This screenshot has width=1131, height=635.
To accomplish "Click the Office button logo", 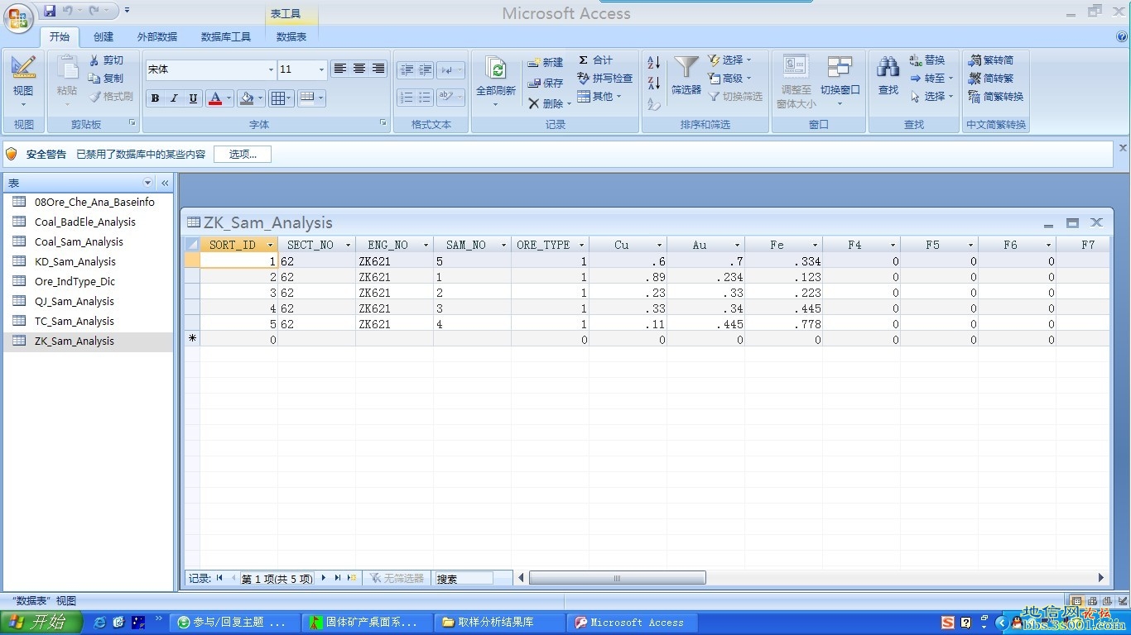I will coord(18,18).
